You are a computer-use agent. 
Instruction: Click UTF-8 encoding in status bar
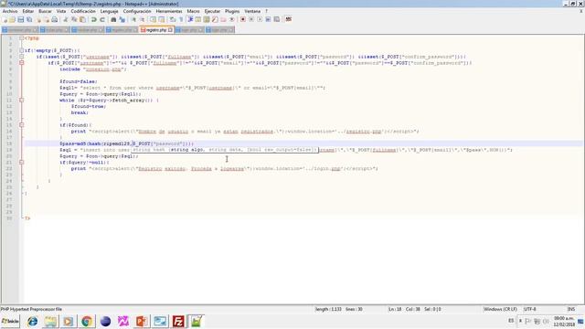tap(530, 309)
